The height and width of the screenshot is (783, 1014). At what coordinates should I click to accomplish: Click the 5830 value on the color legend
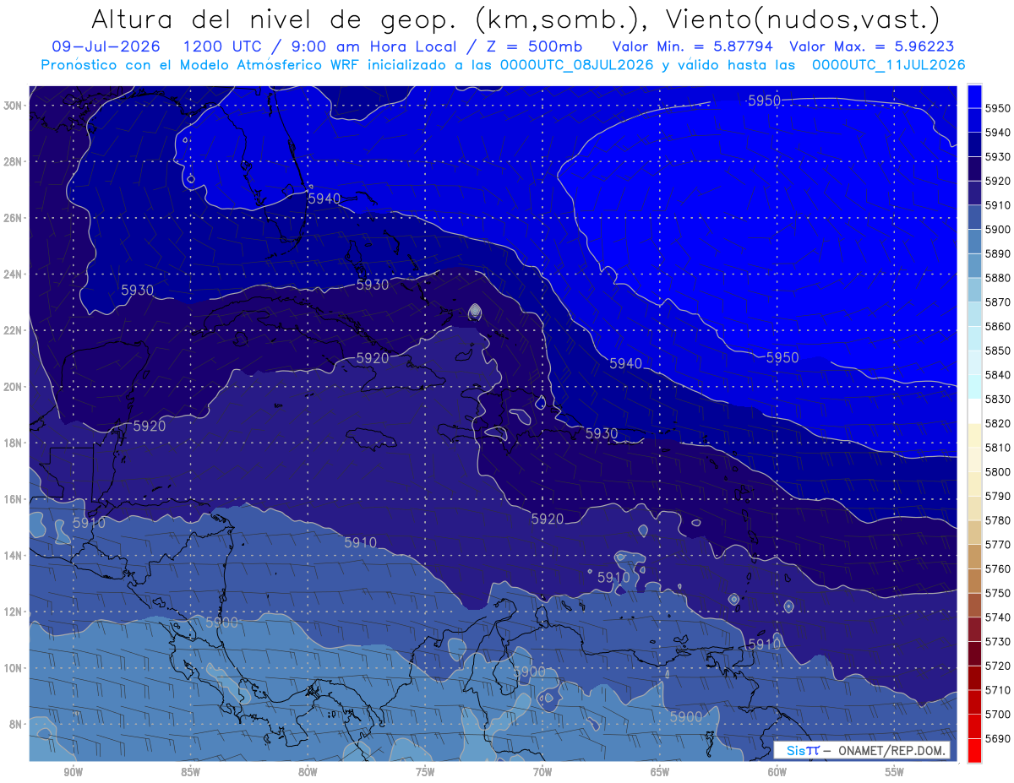point(998,399)
